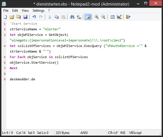Open the Select Scheme icon

pos(112,17)
